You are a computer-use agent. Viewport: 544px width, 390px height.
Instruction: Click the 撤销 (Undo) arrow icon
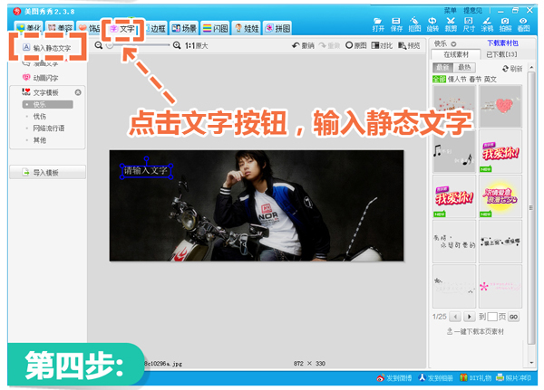click(303, 45)
